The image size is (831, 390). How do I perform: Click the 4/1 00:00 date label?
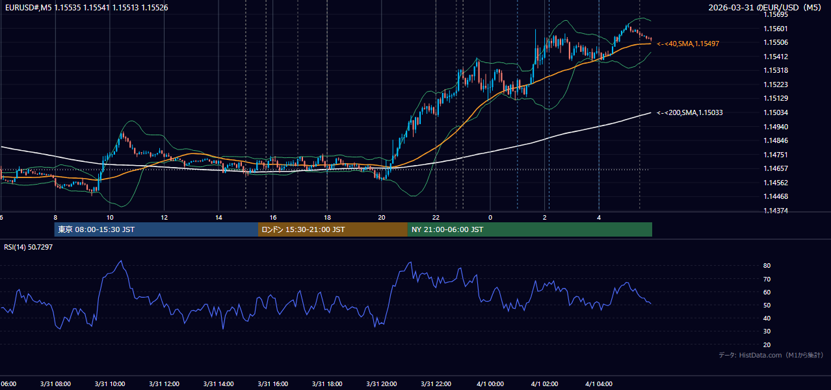(x=490, y=384)
